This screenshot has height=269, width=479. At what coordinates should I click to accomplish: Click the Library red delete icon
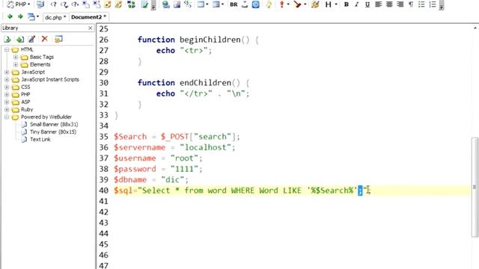pyautogui.click(x=45, y=39)
